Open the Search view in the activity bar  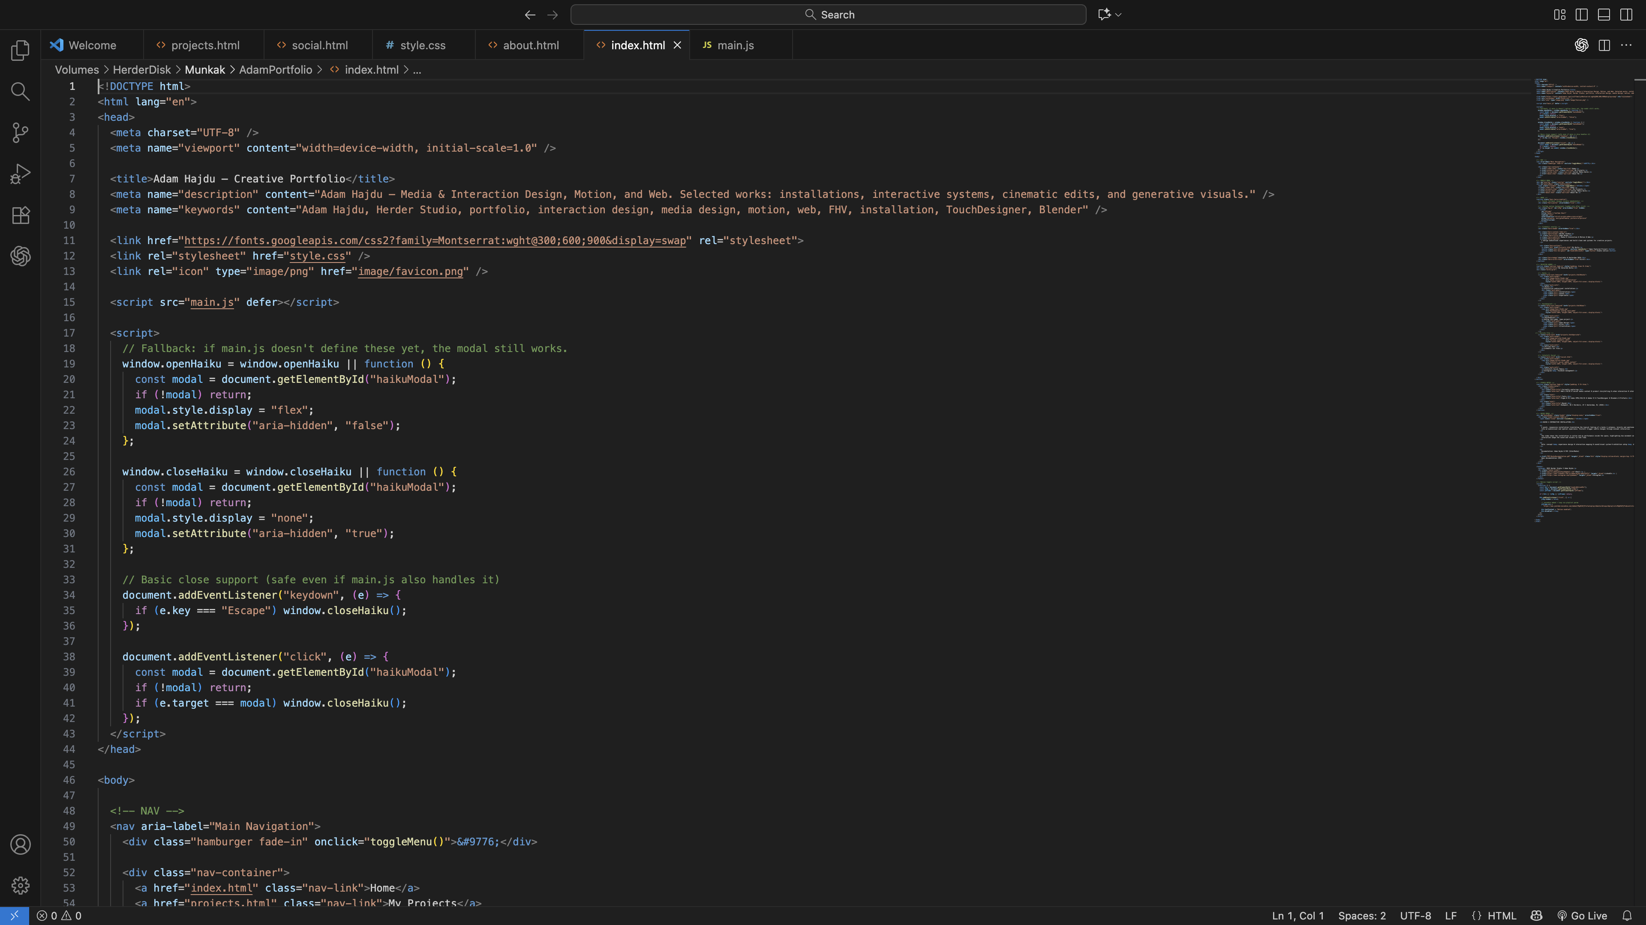(20, 91)
